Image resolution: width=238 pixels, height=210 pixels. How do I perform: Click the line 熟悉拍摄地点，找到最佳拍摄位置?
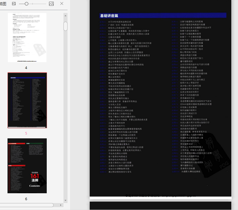click(123, 49)
